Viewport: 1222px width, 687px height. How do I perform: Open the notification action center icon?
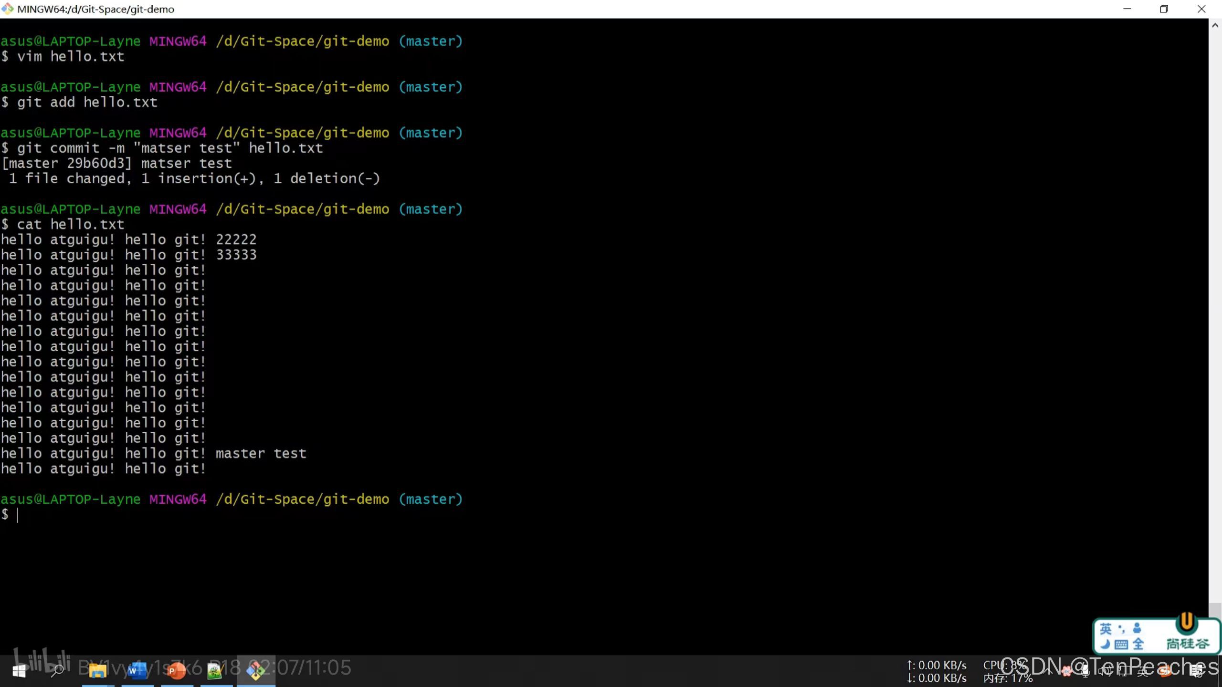tap(1196, 671)
